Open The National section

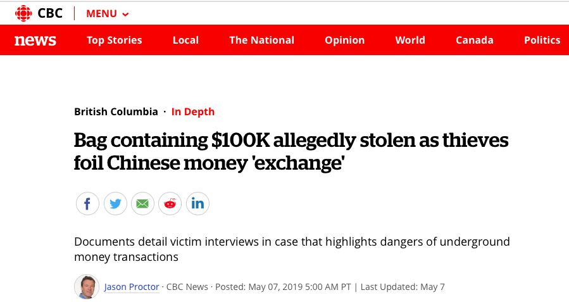261,40
